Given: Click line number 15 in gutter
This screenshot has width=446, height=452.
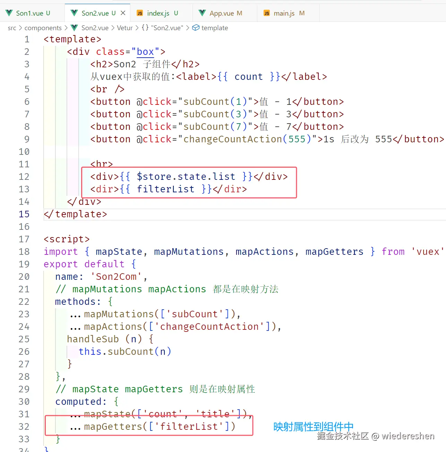Looking at the screenshot, I should pyautogui.click(x=24, y=214).
